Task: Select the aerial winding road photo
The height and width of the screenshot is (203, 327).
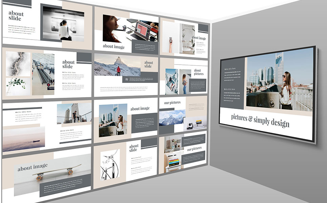Action: 18,64
